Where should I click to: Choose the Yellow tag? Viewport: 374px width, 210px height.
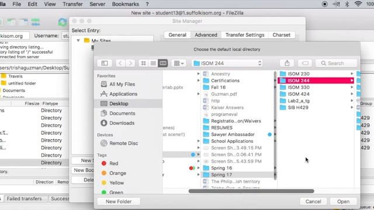tap(116, 183)
